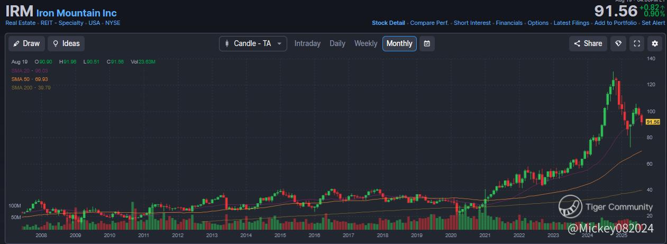Open the Draw tool
This screenshot has width=667, height=244.
point(26,43)
